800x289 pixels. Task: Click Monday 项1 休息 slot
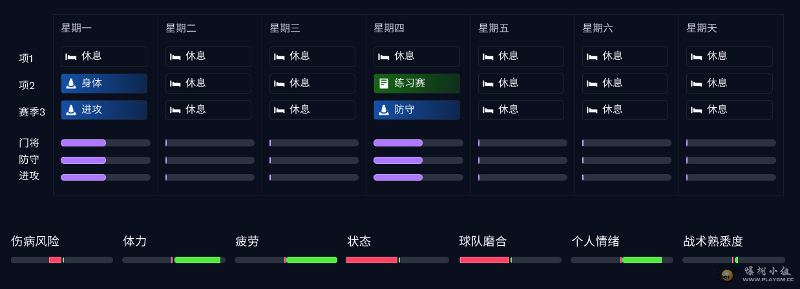pos(104,57)
